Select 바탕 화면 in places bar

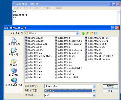[14, 52]
